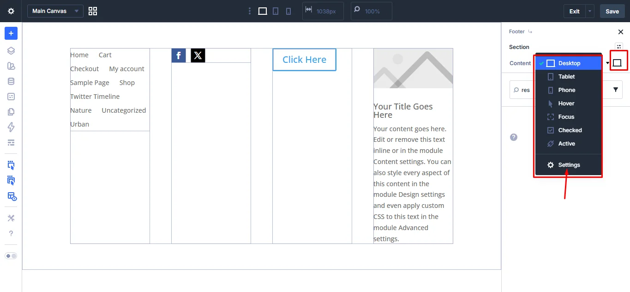Open the tools wrench icon in the sidebar
Screen dimensions: 630x292
(11, 218)
